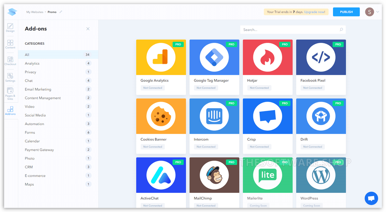Click the app logo in top-left corner

(12, 12)
